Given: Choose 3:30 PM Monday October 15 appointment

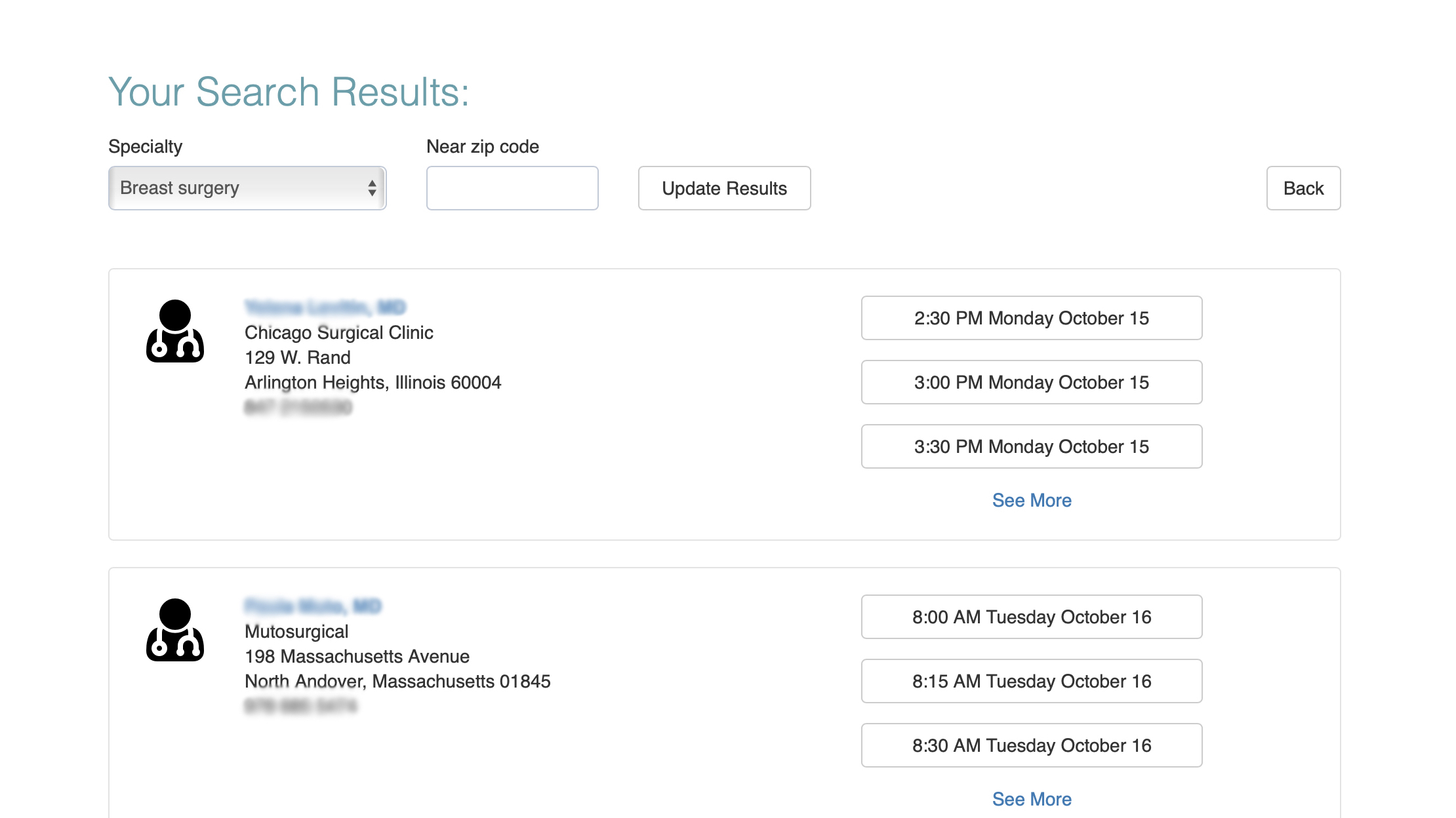Looking at the screenshot, I should pyautogui.click(x=1032, y=446).
